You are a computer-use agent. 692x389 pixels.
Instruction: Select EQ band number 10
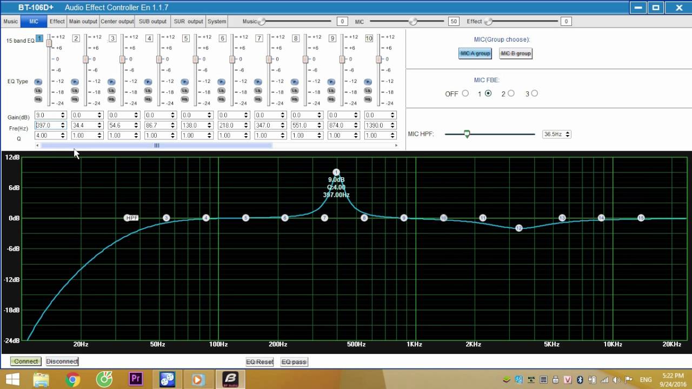pyautogui.click(x=369, y=38)
